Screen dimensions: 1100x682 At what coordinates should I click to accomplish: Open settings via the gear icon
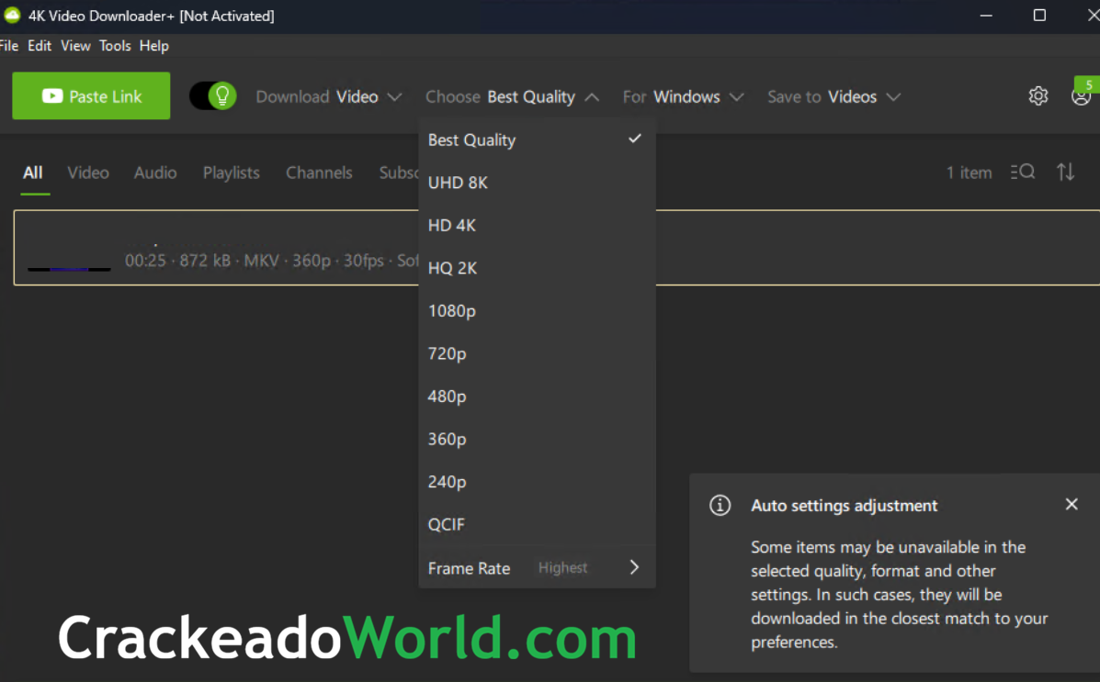(x=1038, y=96)
